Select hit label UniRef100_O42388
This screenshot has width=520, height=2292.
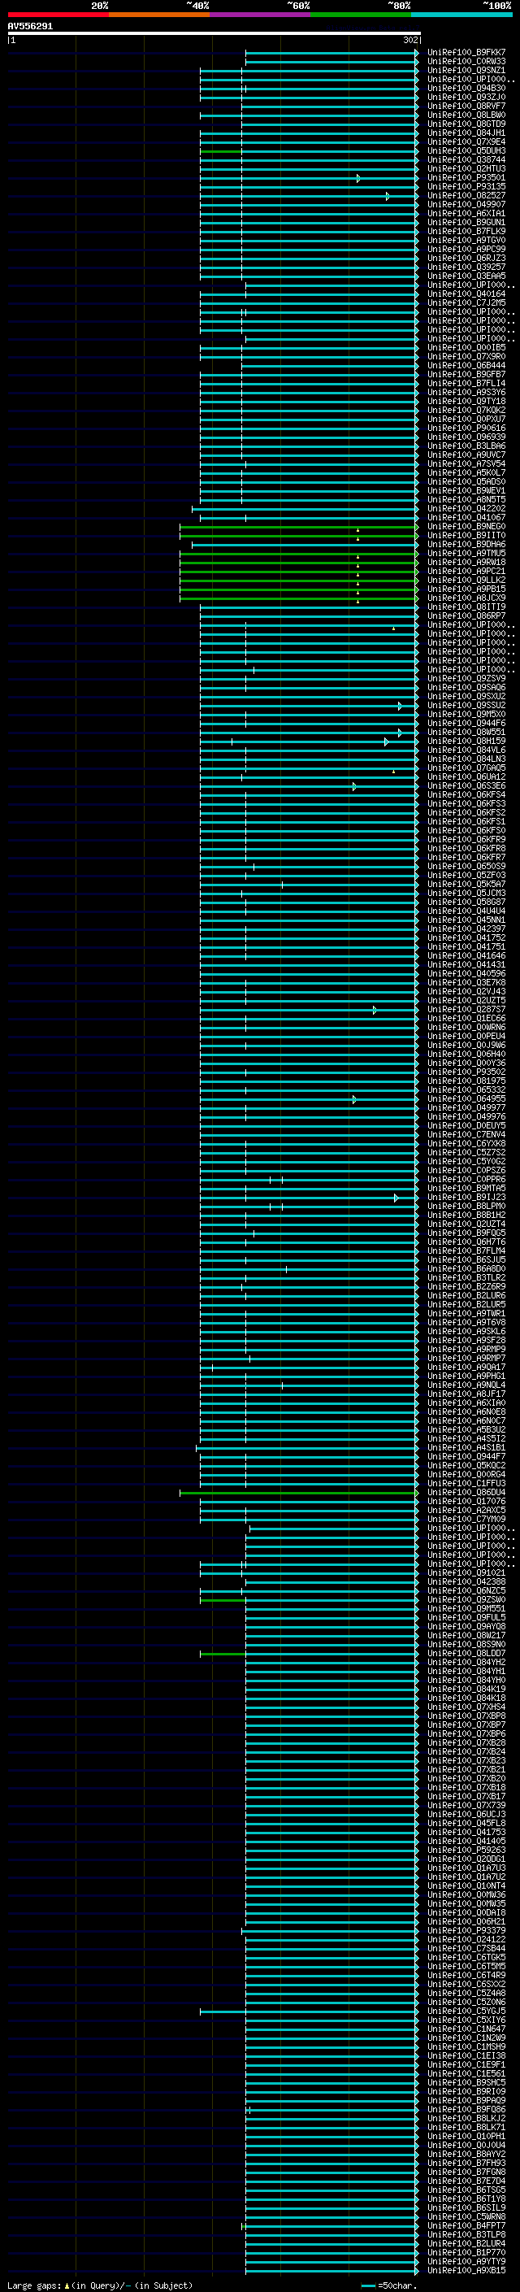tap(466, 1582)
